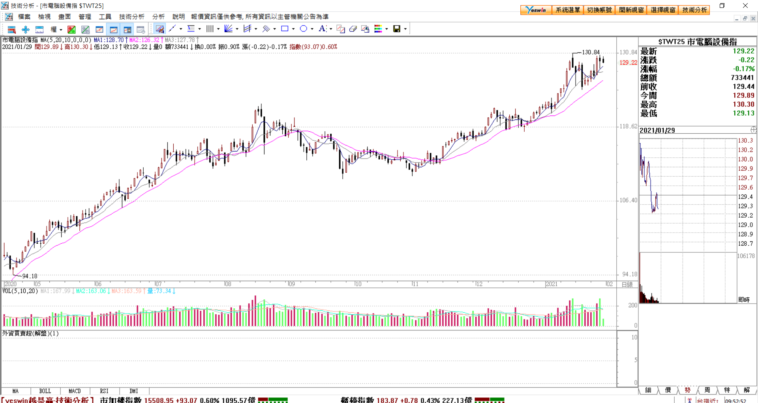
Task: Open the ellipse tool dropdown arrow
Action: coord(312,29)
